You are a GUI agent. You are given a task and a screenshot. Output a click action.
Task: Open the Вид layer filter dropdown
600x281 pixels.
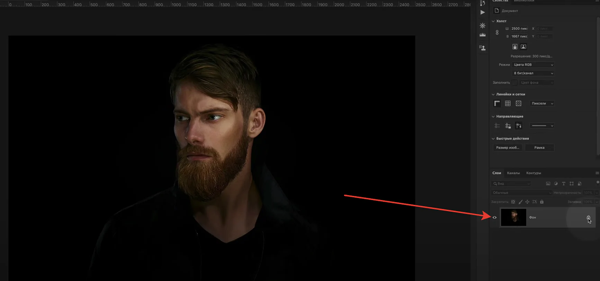click(x=511, y=184)
